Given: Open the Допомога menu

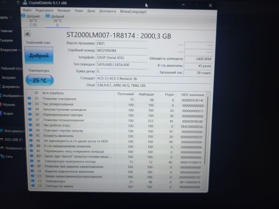Looking at the screenshot, I should pos(108,11).
